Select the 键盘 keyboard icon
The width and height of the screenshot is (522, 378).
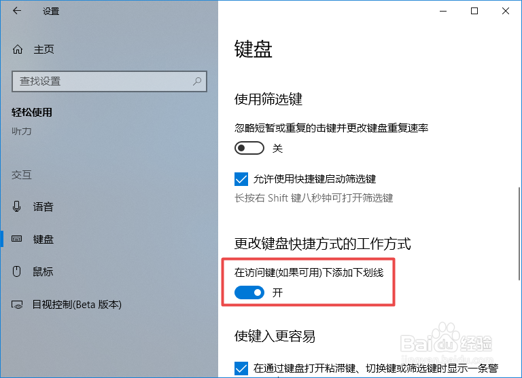tap(16, 239)
